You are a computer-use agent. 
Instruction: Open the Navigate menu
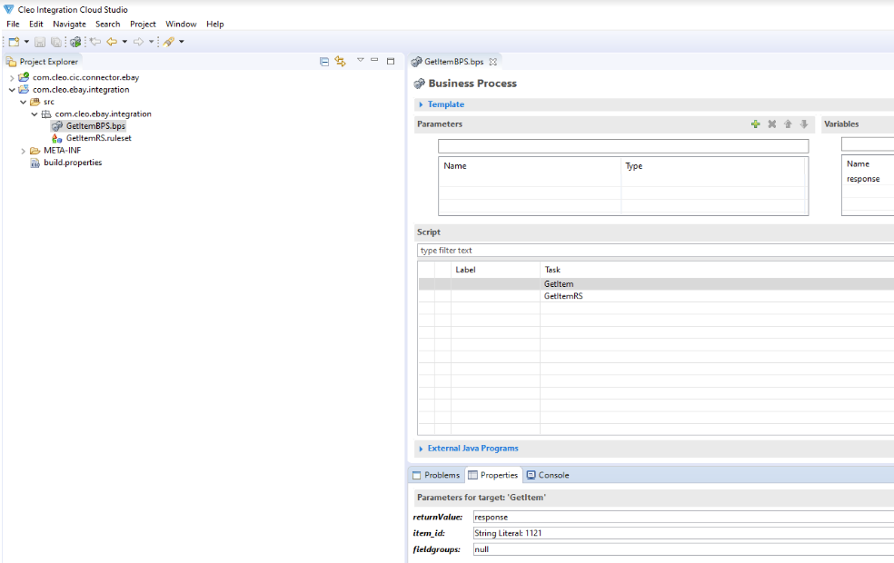[x=70, y=24]
